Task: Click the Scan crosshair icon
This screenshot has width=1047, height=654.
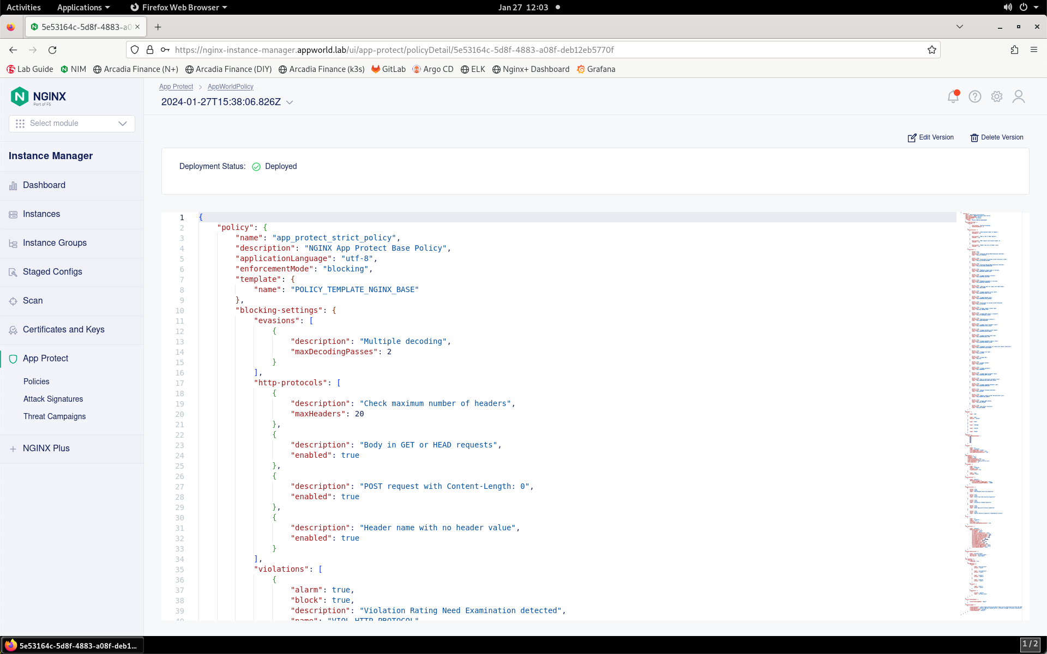Action: pos(13,301)
